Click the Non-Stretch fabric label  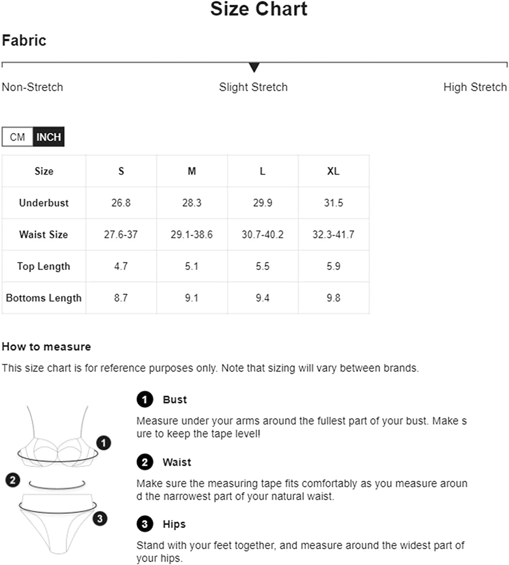pyautogui.click(x=32, y=87)
